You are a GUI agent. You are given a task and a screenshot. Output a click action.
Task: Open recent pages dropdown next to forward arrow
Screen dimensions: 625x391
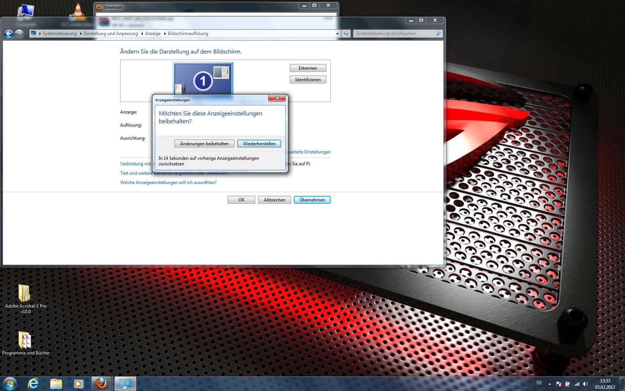(26, 34)
